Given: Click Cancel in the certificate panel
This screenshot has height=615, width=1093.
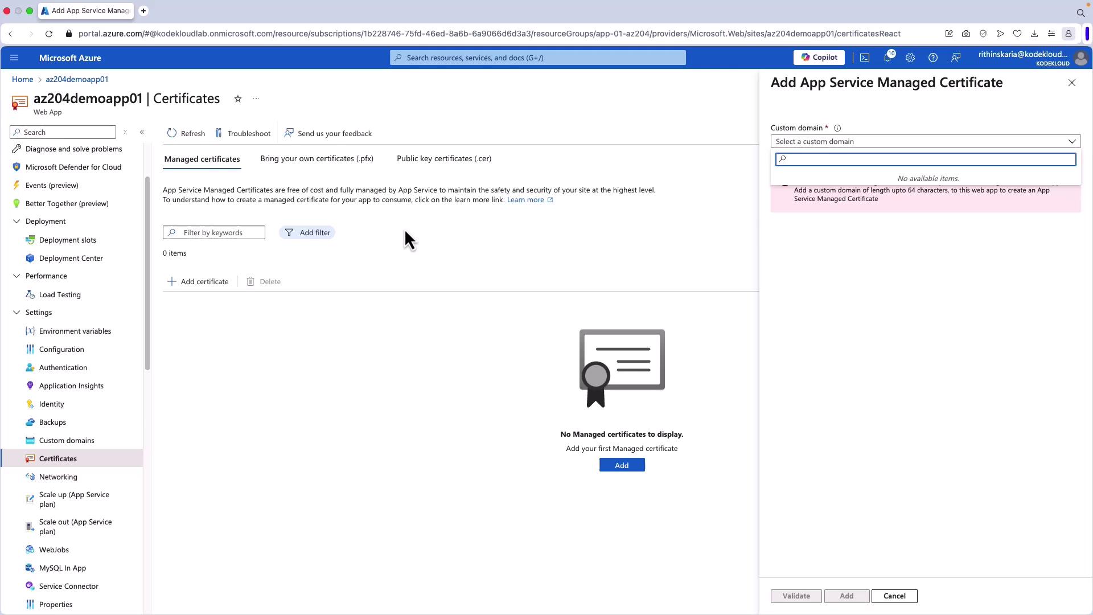Looking at the screenshot, I should tap(894, 596).
